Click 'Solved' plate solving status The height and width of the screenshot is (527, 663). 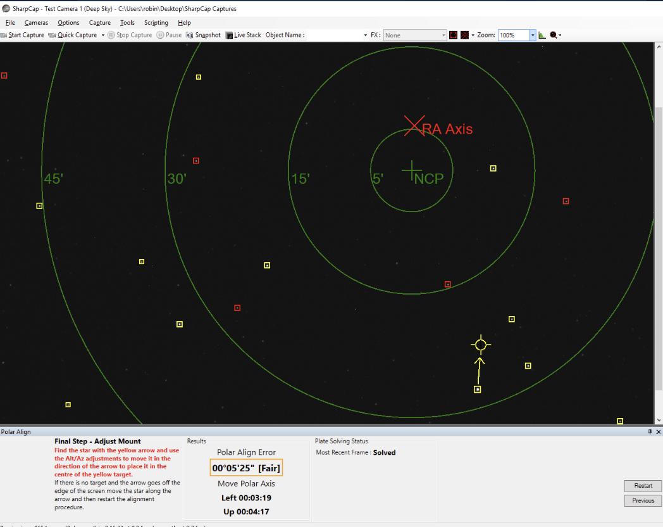[x=385, y=452]
